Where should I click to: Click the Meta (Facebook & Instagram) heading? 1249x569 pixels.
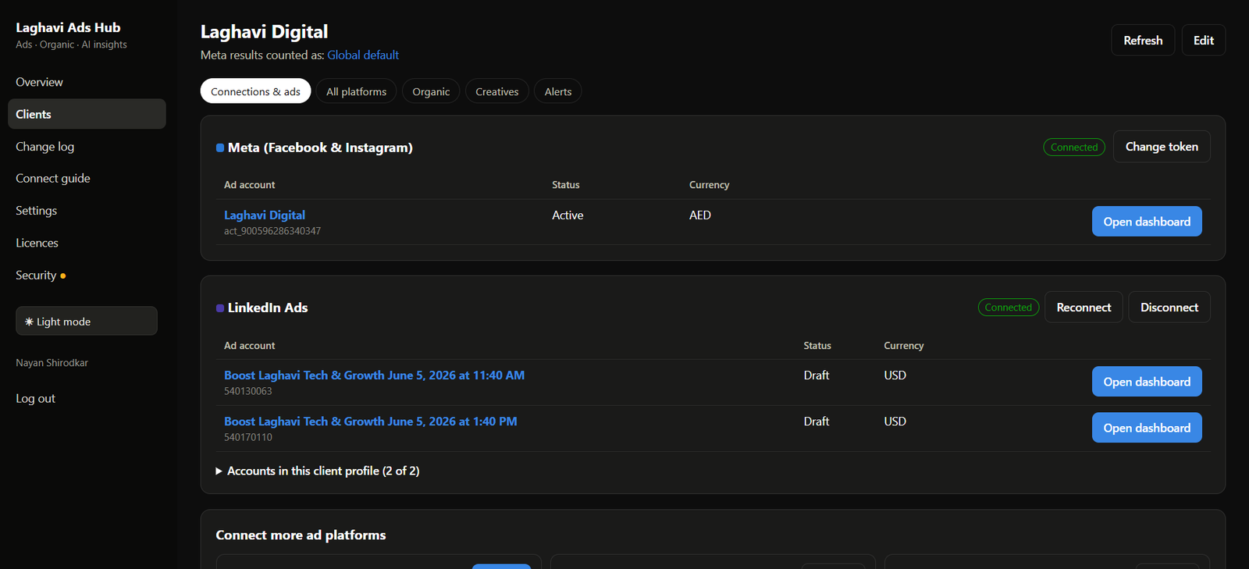pyautogui.click(x=320, y=148)
